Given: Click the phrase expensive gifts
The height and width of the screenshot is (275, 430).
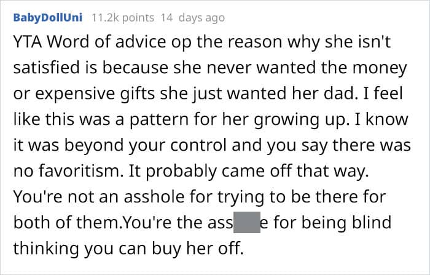Looking at the screenshot, I should pos(95,94).
